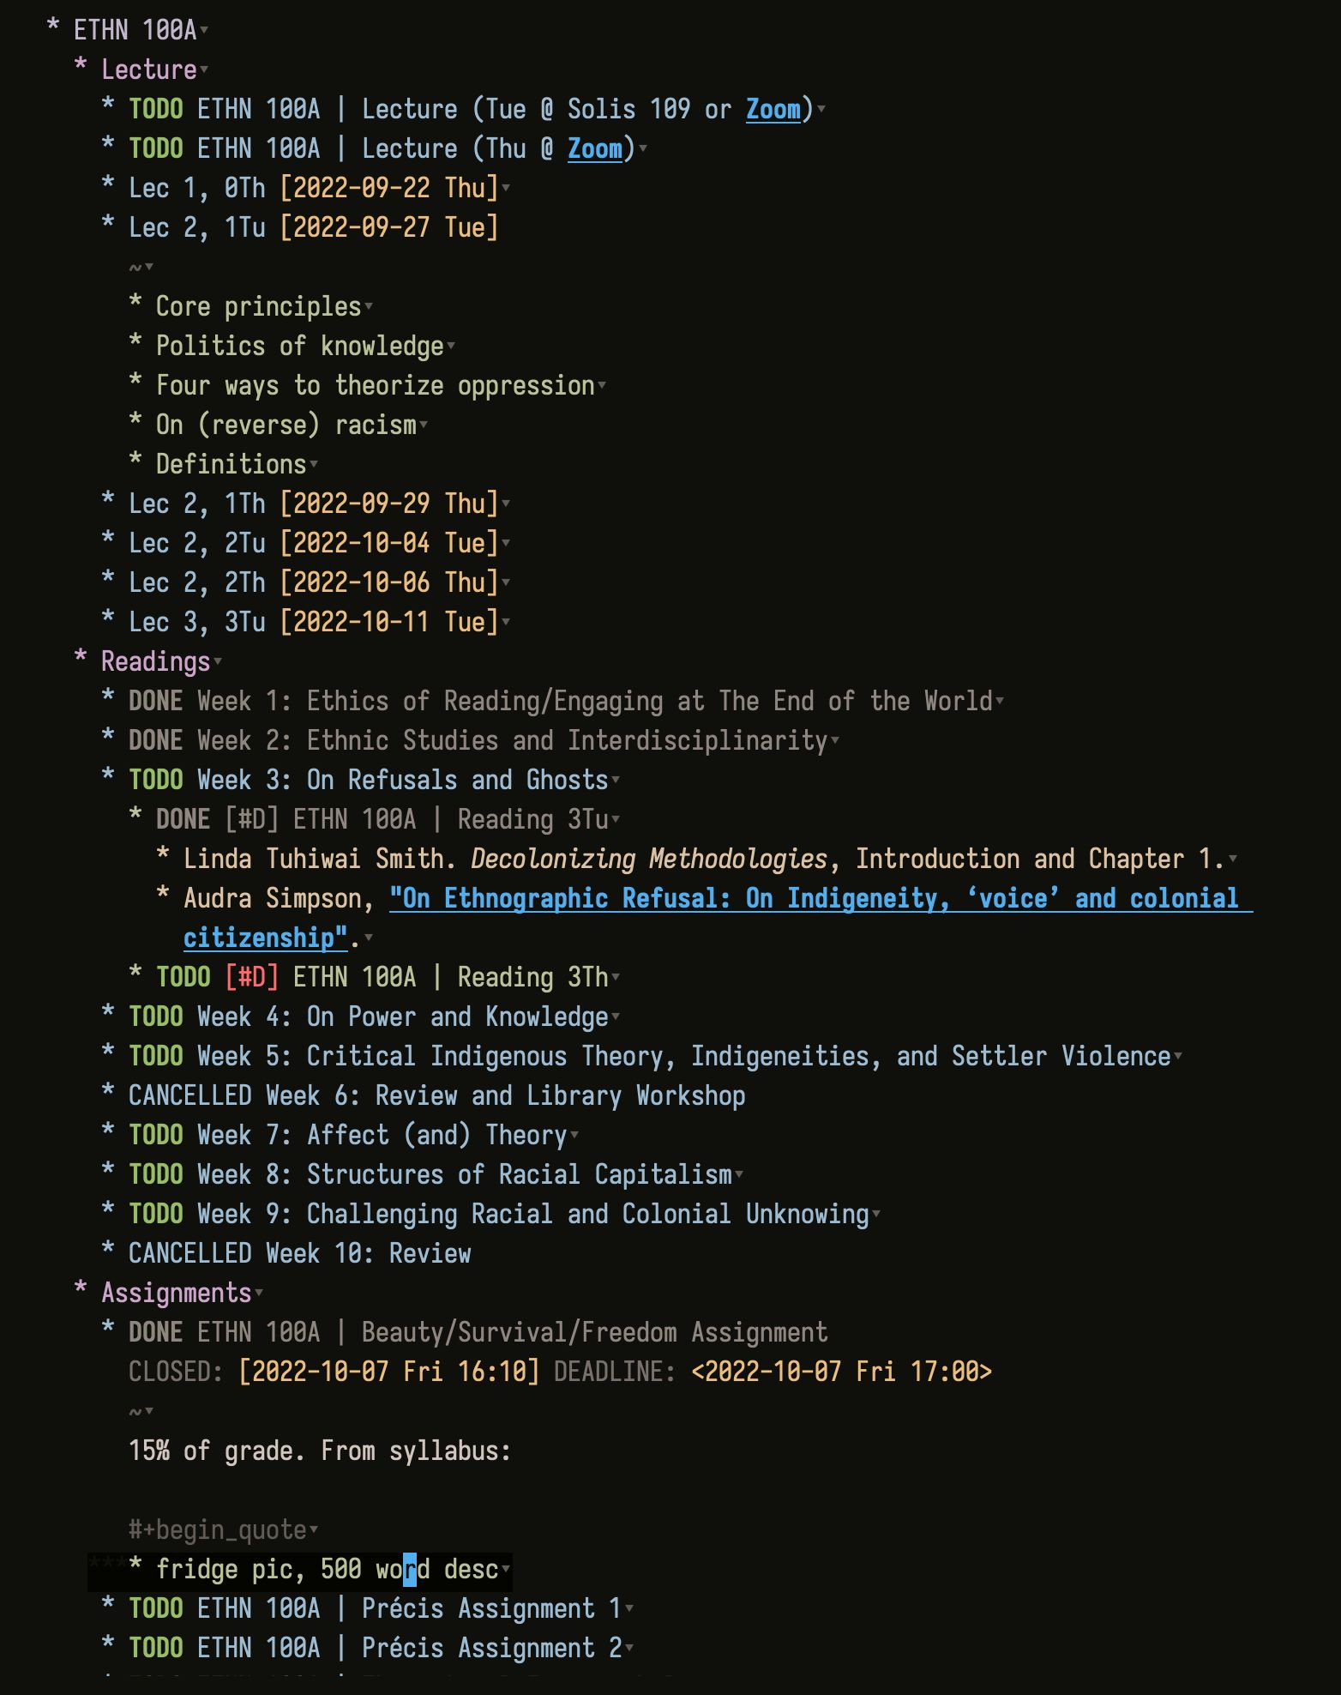The image size is (1341, 1695).
Task: Expand the folded 'Politics of knowledge' heading arrow
Action: pyautogui.click(x=451, y=347)
